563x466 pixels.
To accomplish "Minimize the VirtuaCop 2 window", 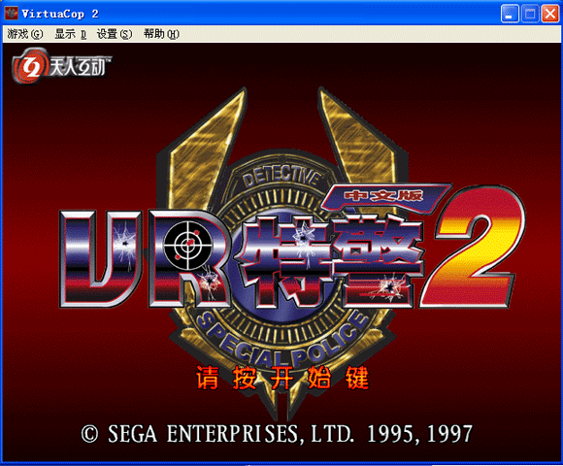I will point(510,14).
